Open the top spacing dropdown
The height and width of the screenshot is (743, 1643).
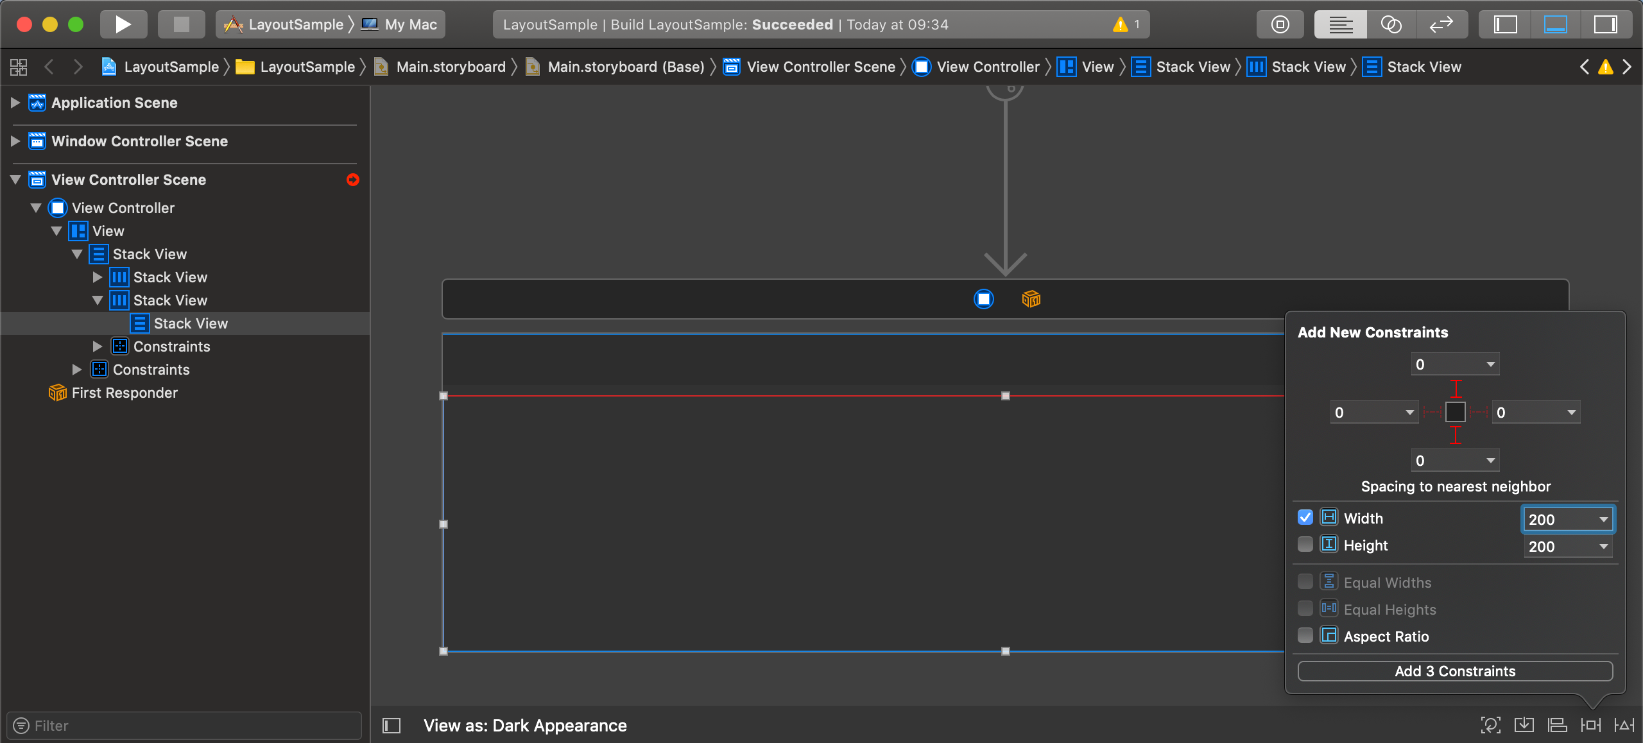1455,364
